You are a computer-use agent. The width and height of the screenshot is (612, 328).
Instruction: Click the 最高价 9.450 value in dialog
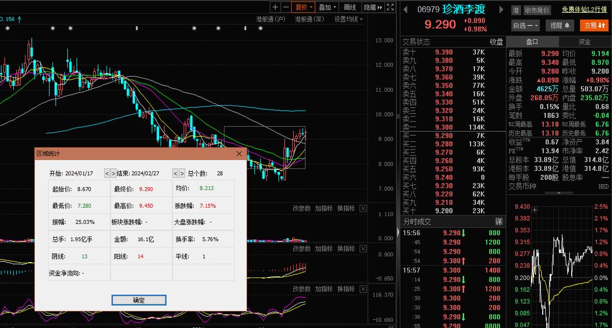(146, 206)
